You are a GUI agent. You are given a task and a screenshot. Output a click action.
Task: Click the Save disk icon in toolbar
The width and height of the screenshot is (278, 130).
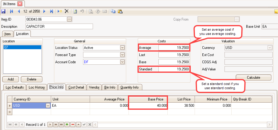pyautogui.click(x=3, y=11)
